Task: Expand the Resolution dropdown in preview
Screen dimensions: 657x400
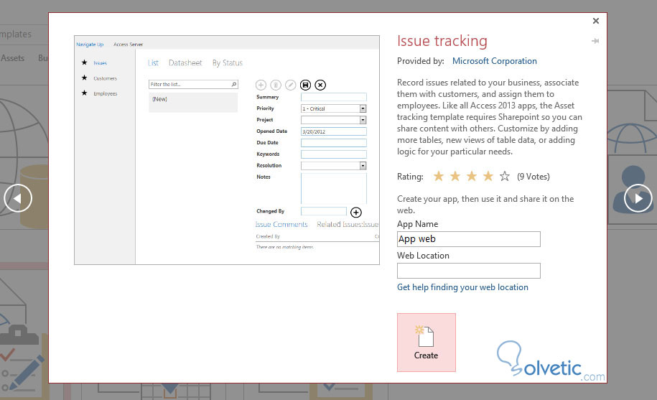Action: click(x=363, y=165)
